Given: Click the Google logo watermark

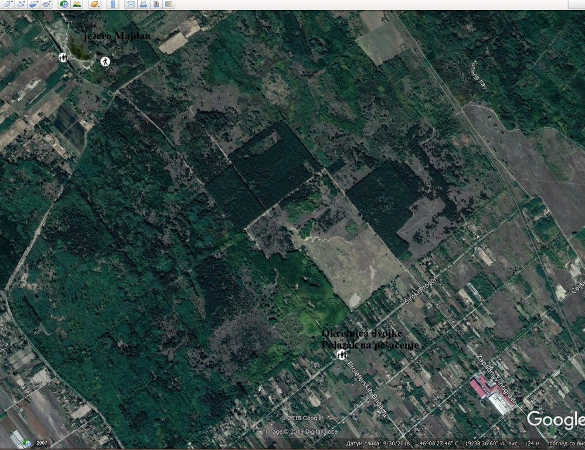Looking at the screenshot, I should tap(555, 419).
